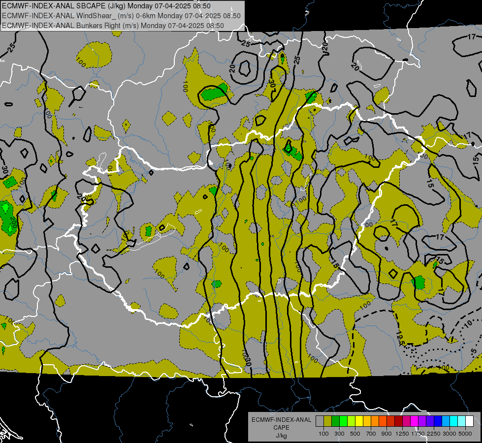The height and width of the screenshot is (443, 482).
Task: Click the legend tick label 1250
Action: (402, 434)
